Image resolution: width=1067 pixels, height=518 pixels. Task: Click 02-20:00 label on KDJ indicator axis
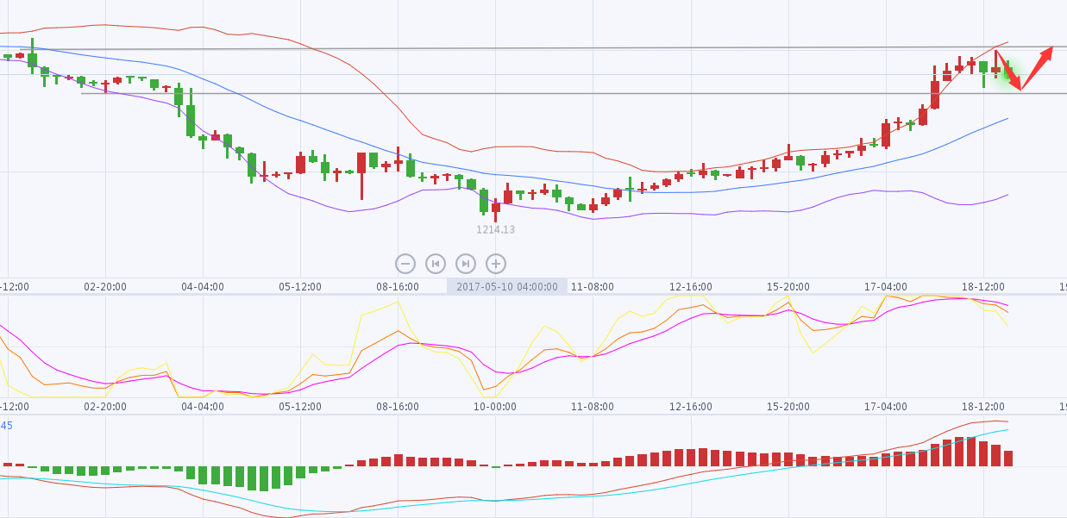[x=105, y=407]
